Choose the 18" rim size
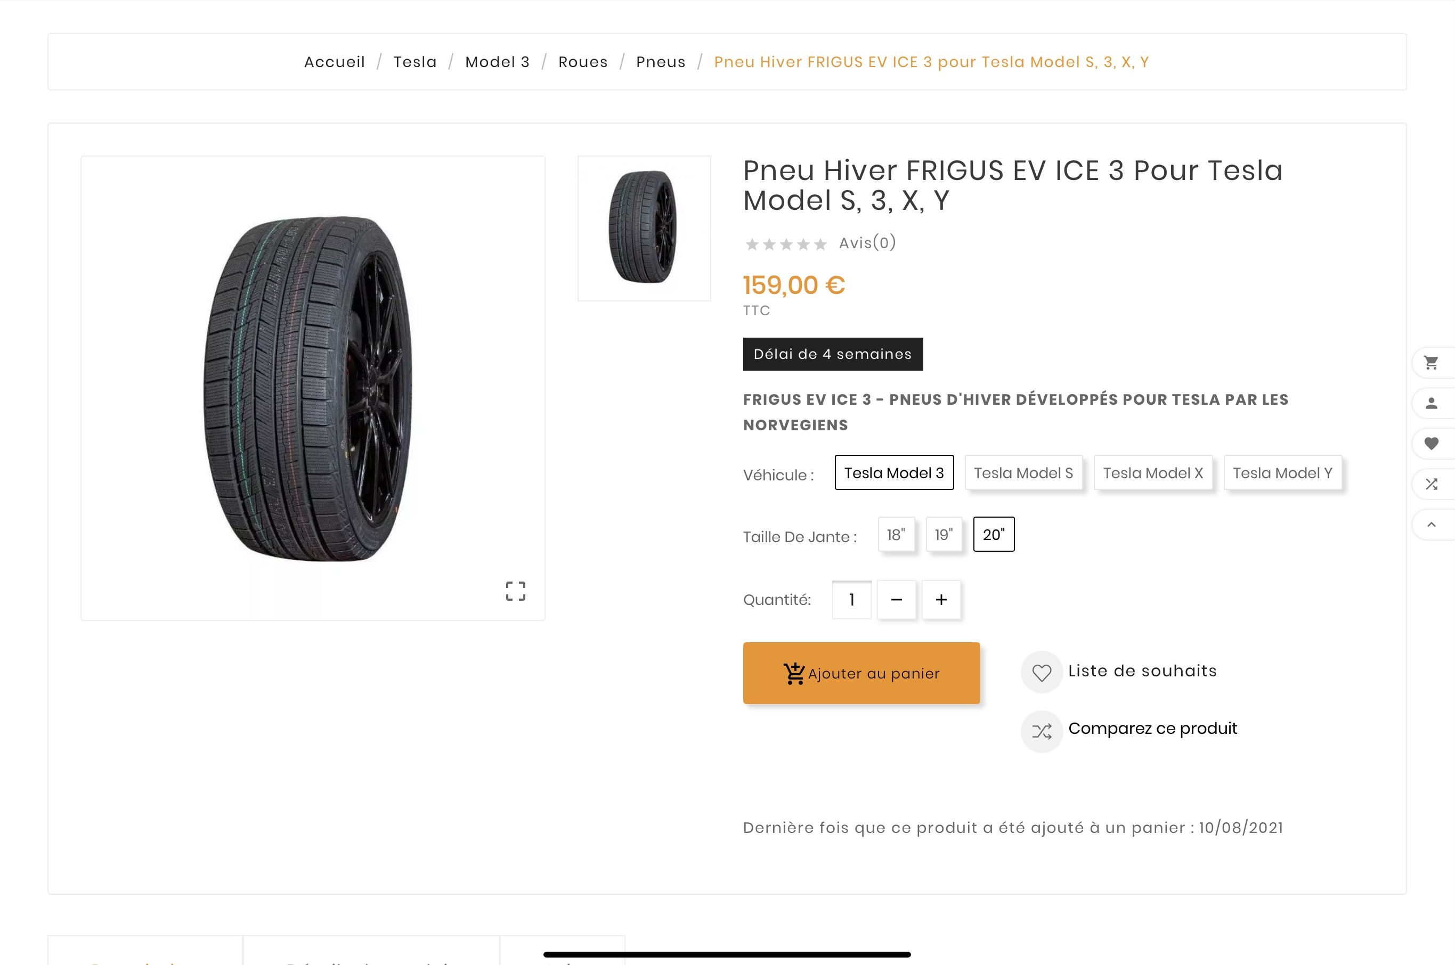The image size is (1455, 965). pyautogui.click(x=896, y=534)
